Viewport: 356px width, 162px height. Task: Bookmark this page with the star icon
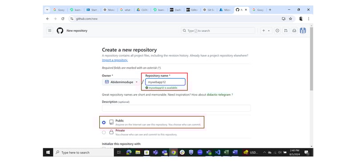point(291,19)
